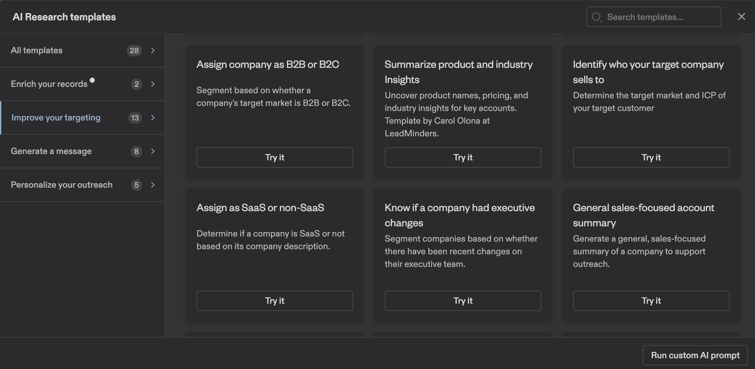The width and height of the screenshot is (755, 369).
Task: Try the General sales-focused account summary template
Action: [x=650, y=301]
